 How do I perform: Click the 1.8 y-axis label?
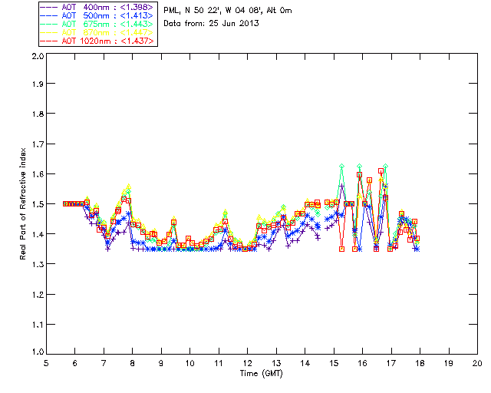[38, 114]
